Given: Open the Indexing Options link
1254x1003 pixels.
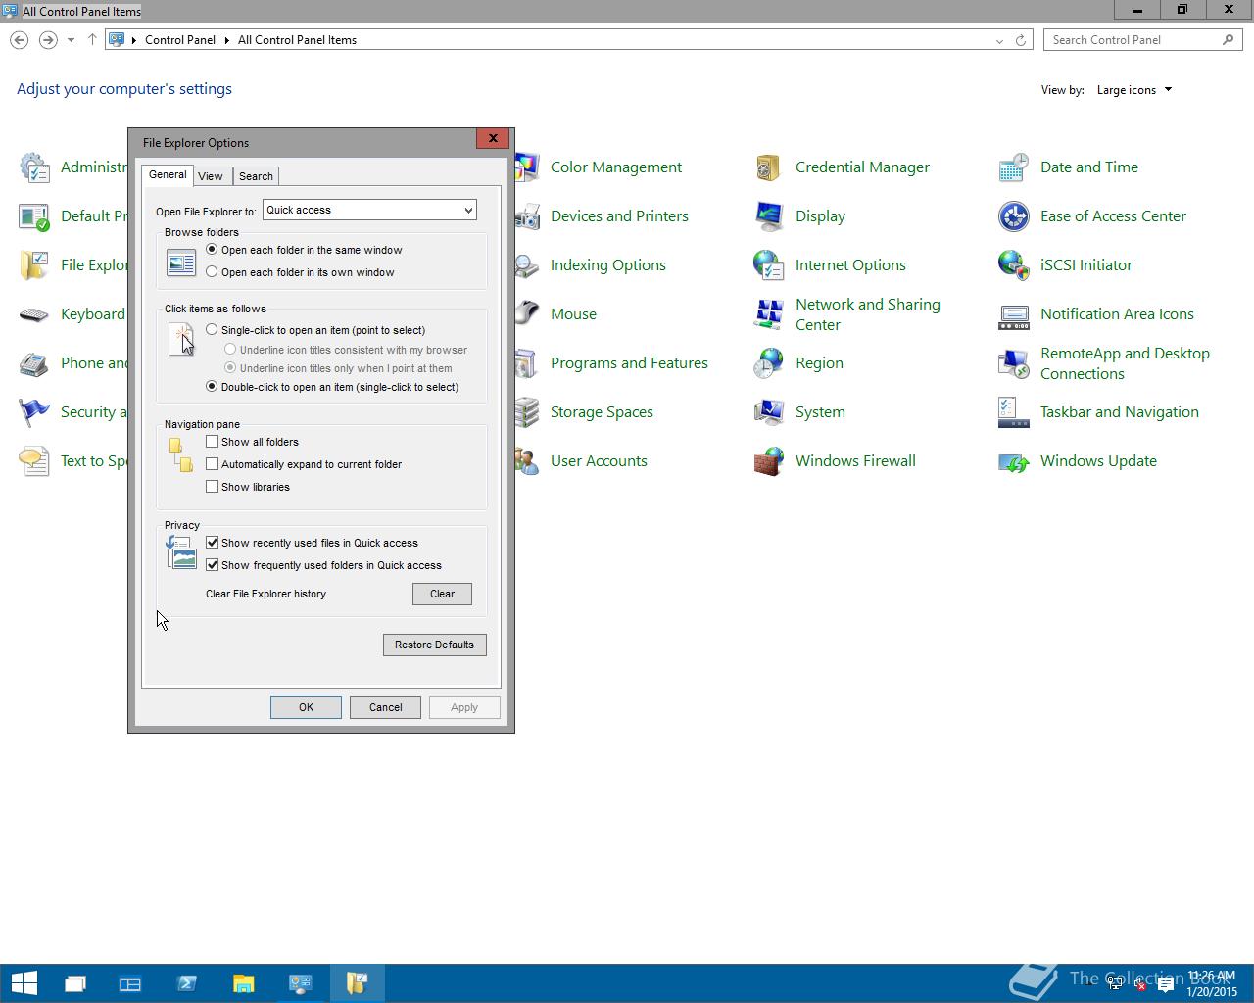Looking at the screenshot, I should click(x=608, y=265).
